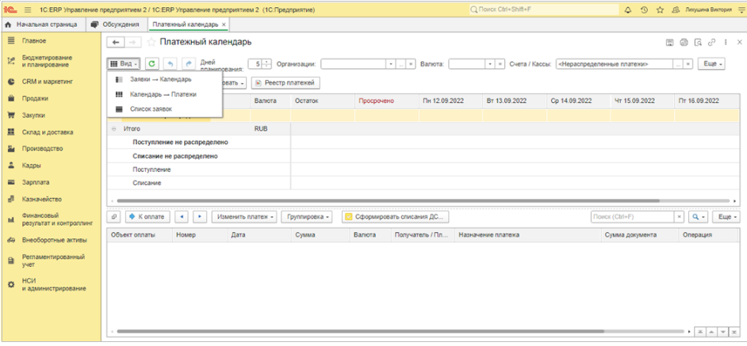Open the Внеоборотные активы section
This screenshot has width=747, height=346.
(x=54, y=241)
